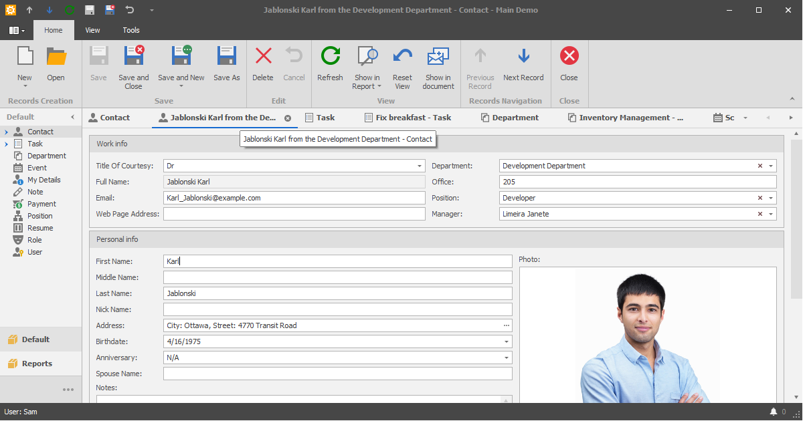The height and width of the screenshot is (421, 803).
Task: Create a new record with the New icon
Action: [x=24, y=63]
